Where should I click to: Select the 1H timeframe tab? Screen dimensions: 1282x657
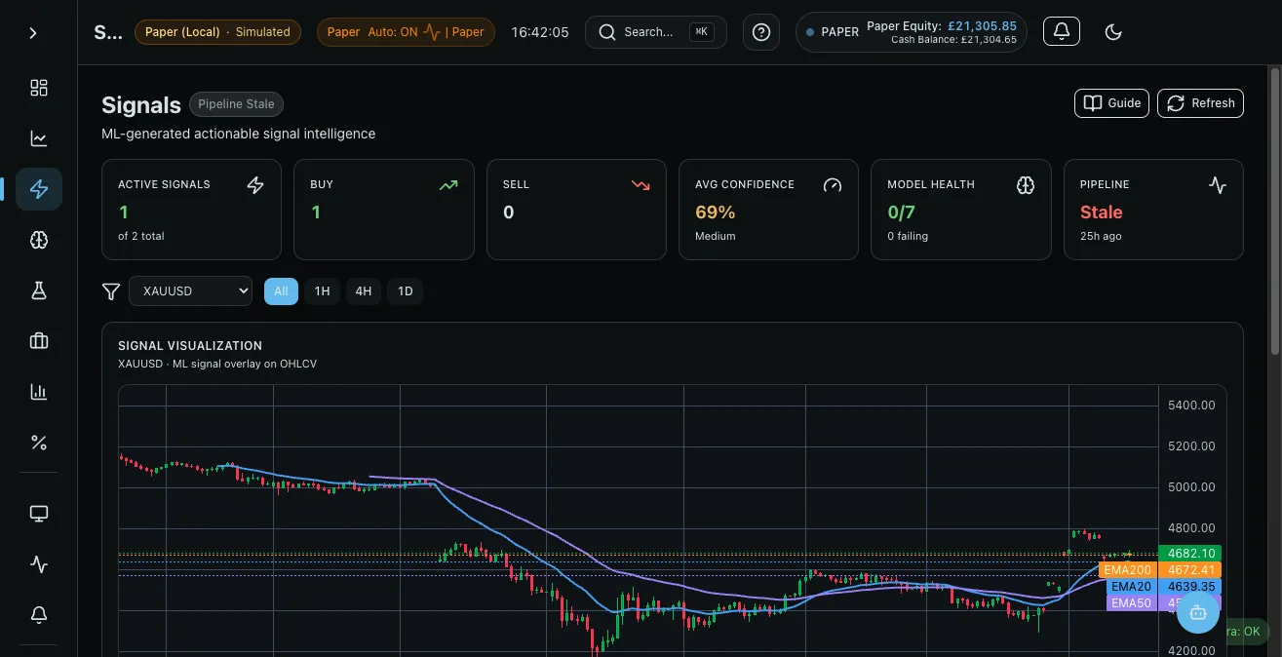[x=322, y=291]
